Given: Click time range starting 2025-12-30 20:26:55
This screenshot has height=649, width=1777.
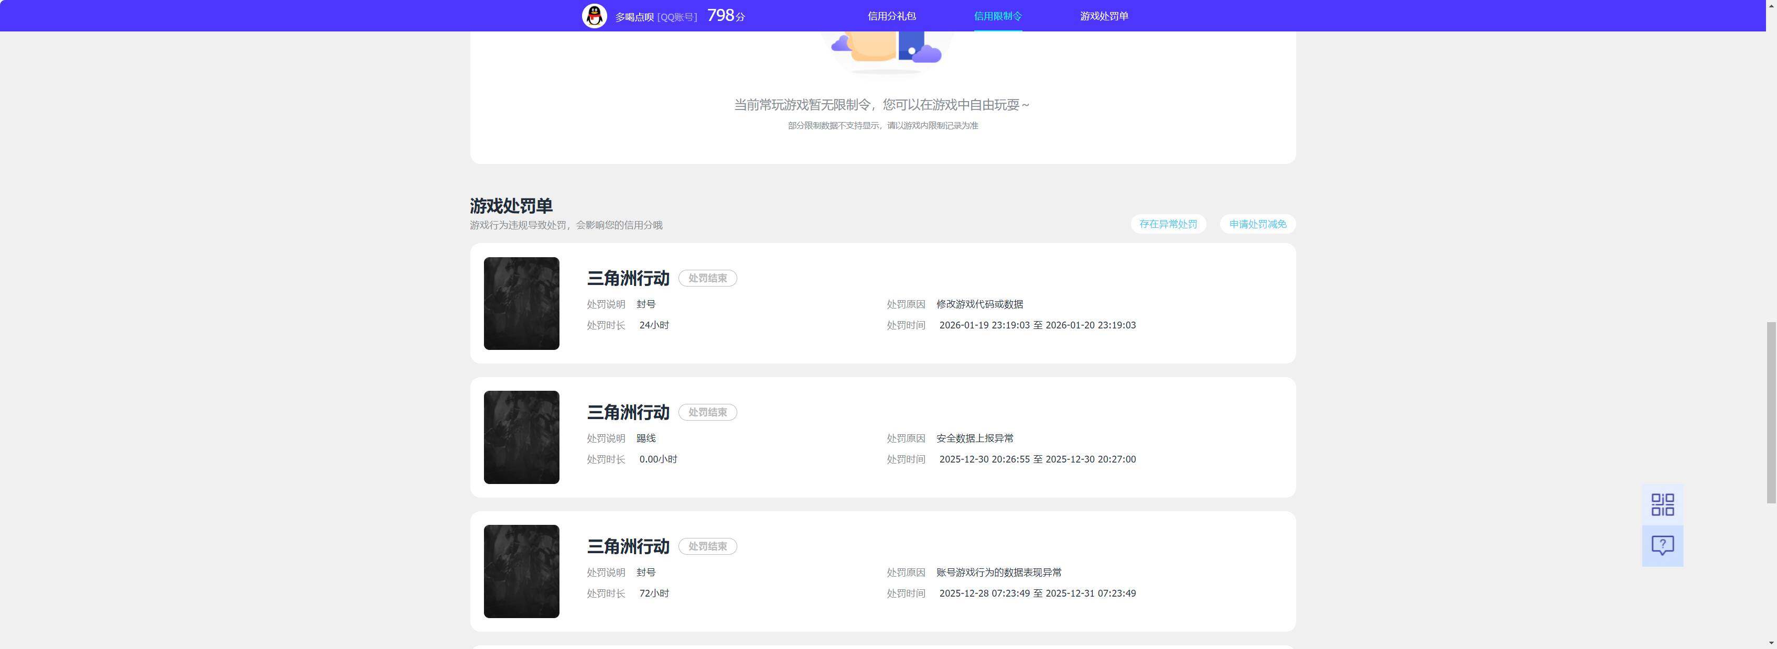Looking at the screenshot, I should pos(1038,459).
